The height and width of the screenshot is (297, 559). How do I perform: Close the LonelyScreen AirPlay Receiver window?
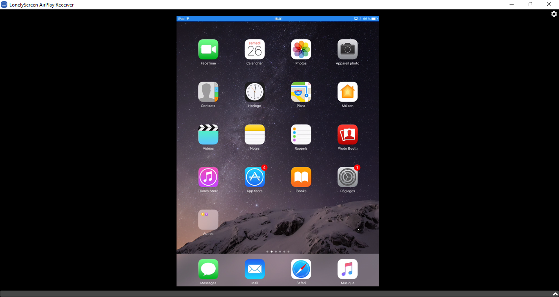549,4
